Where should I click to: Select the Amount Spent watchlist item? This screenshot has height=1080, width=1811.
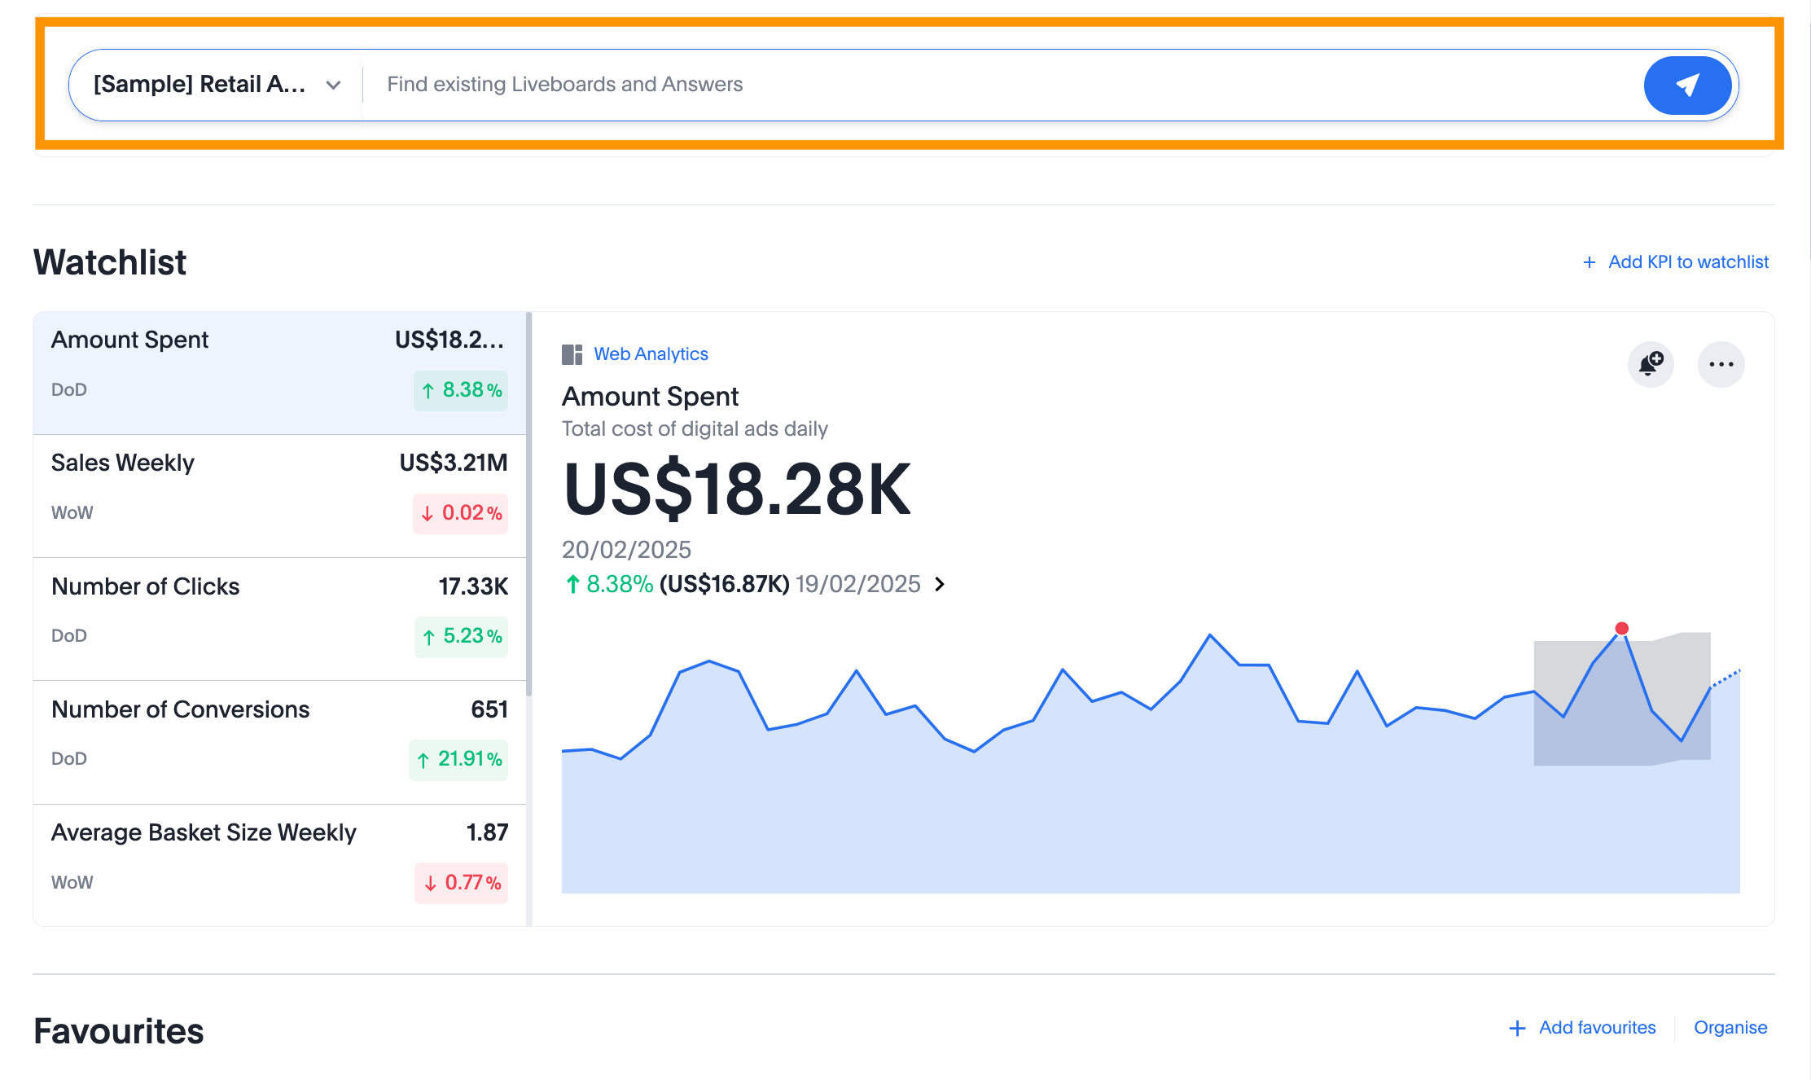click(278, 372)
